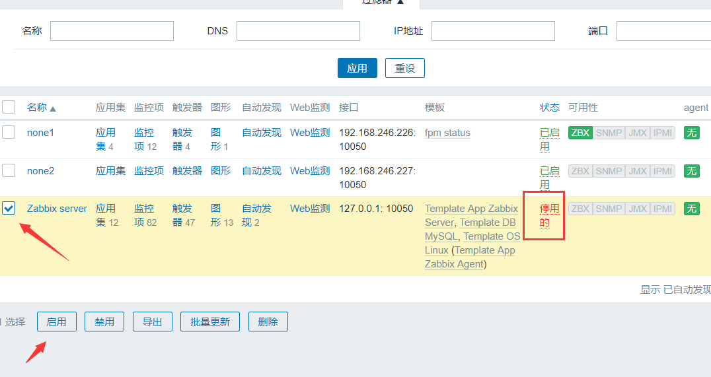Open 触发器 4 for none1
This screenshot has width=711, height=377.
tap(182, 139)
